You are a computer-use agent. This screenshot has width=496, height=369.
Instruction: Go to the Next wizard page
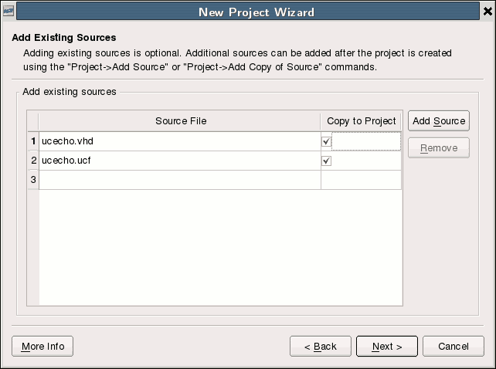(387, 347)
